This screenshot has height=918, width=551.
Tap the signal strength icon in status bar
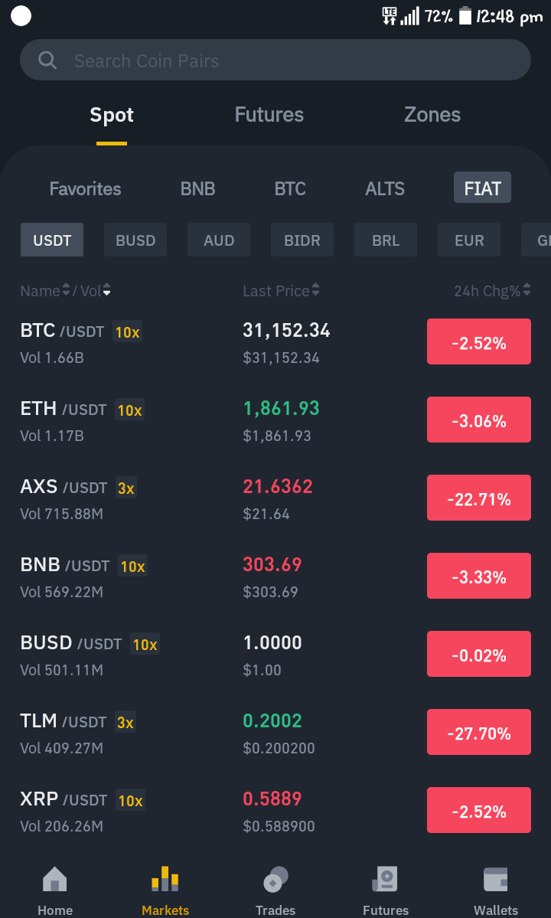(x=410, y=16)
